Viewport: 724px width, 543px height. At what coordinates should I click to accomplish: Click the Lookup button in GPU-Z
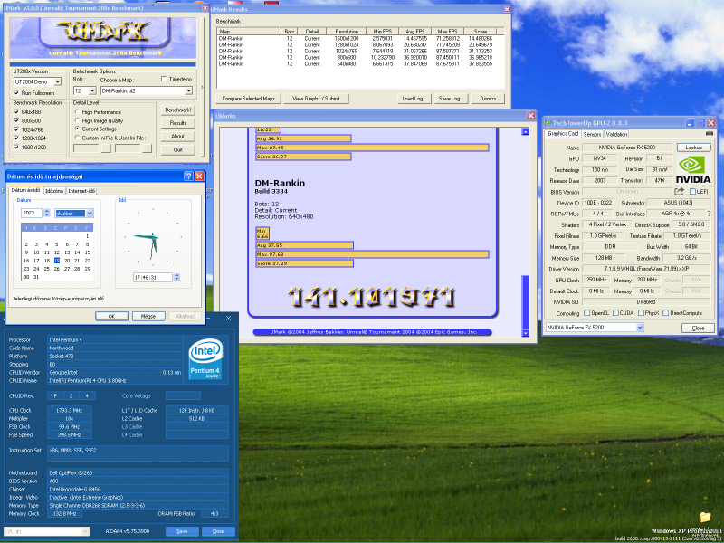pyautogui.click(x=693, y=148)
